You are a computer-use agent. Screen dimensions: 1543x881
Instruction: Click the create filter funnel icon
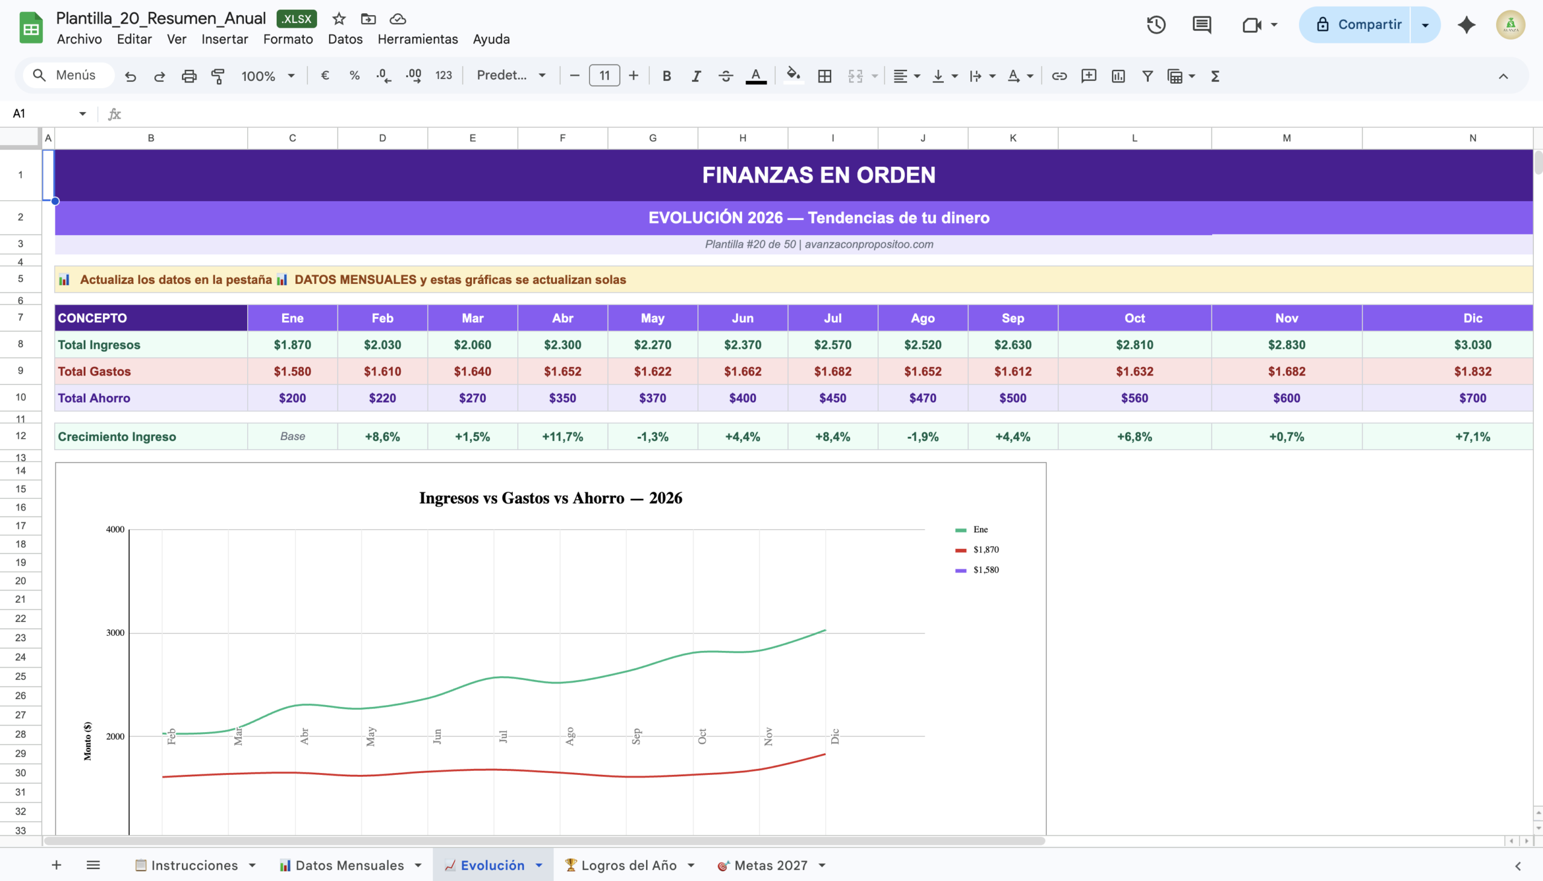1146,76
